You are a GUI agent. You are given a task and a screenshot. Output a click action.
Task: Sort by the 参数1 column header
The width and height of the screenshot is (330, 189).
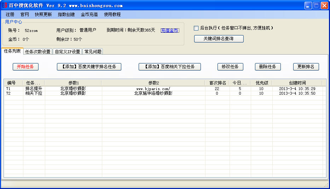pyautogui.click(x=73, y=83)
